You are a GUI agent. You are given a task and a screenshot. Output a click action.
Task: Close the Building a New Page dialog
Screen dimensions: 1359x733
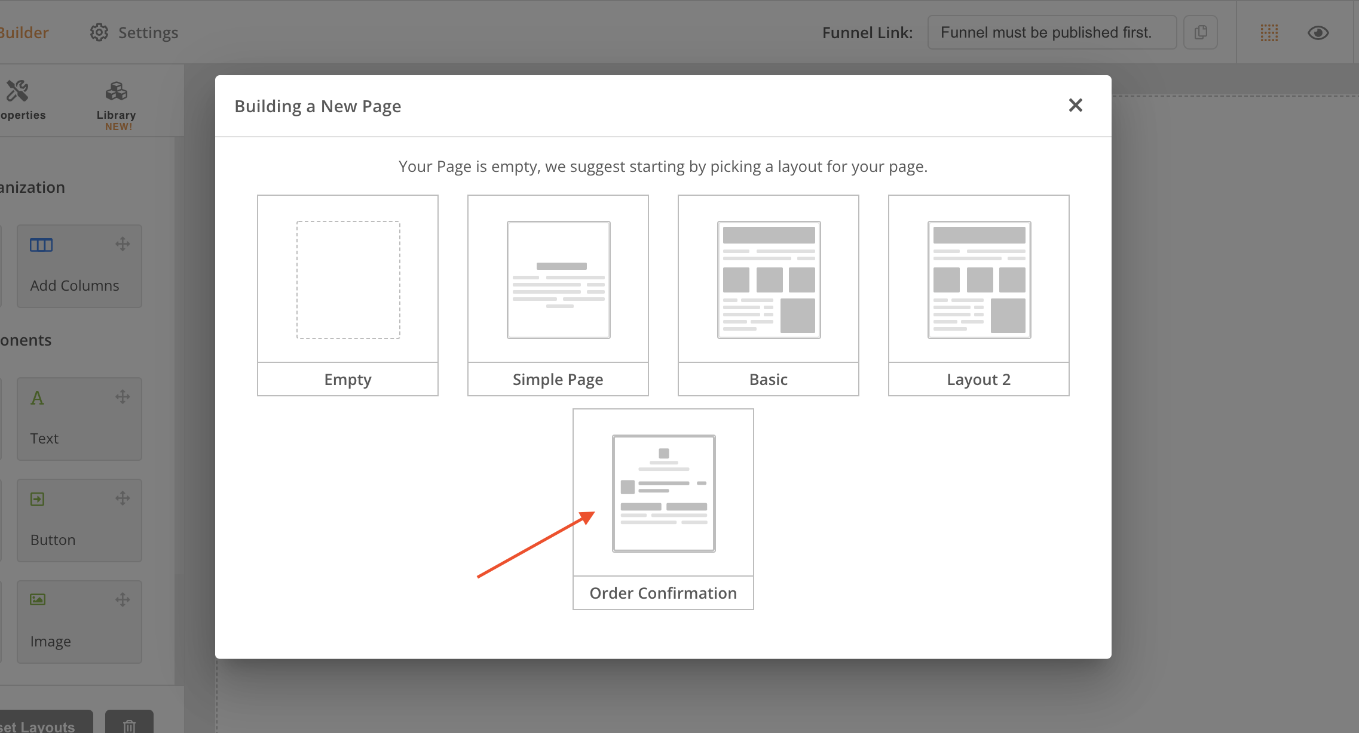(x=1075, y=106)
